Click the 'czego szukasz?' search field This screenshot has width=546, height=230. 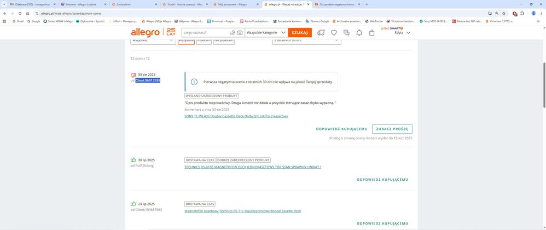click(x=208, y=33)
